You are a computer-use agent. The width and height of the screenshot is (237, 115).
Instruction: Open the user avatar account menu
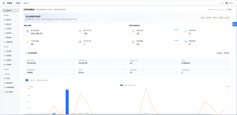coord(227,3)
